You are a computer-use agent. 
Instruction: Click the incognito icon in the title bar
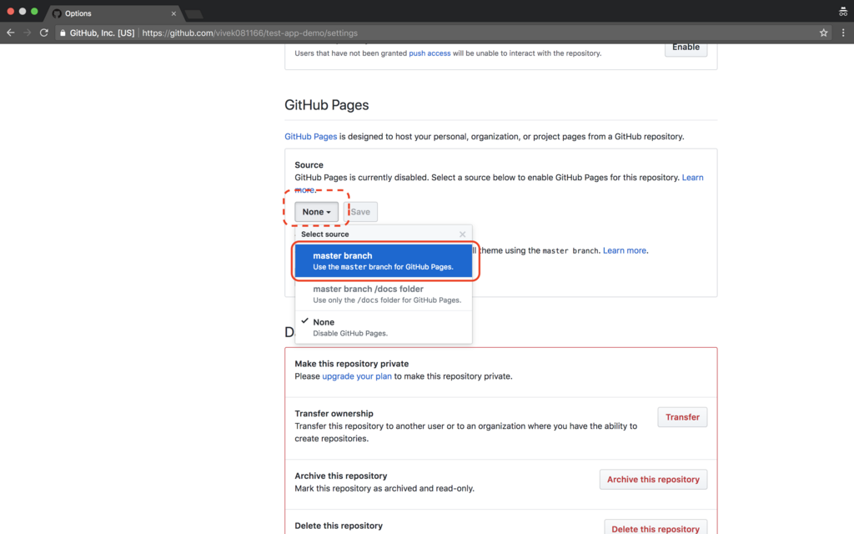tap(843, 12)
